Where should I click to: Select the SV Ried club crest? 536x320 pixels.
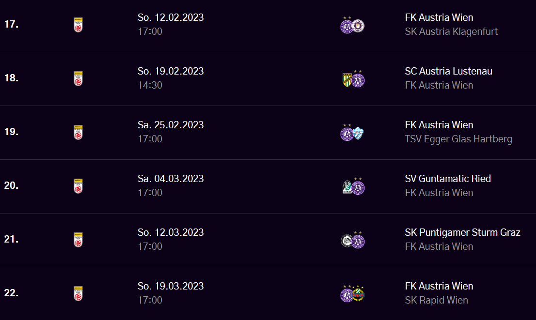point(347,187)
